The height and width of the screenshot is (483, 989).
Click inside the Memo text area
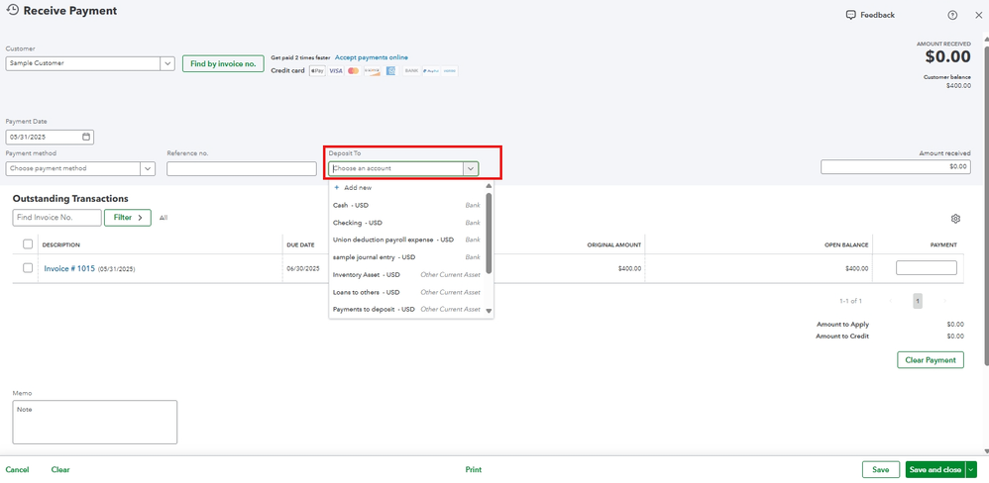tap(94, 422)
